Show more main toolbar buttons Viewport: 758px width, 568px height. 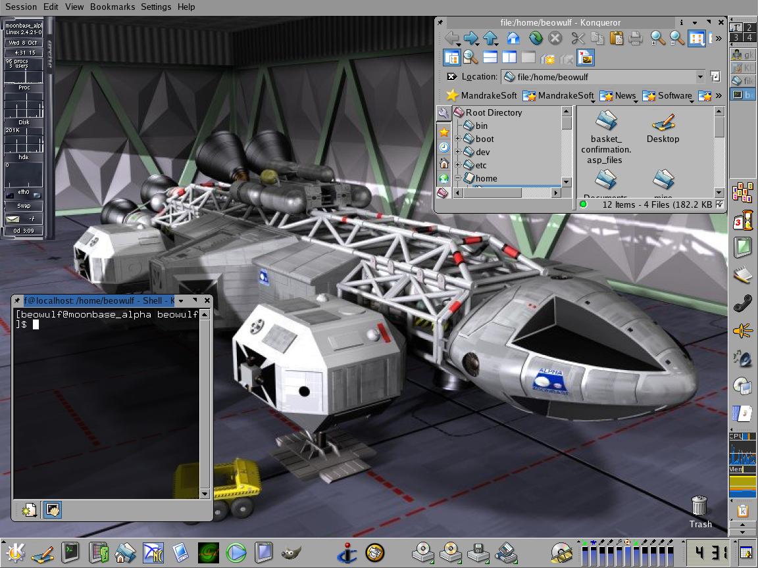pyautogui.click(x=719, y=38)
